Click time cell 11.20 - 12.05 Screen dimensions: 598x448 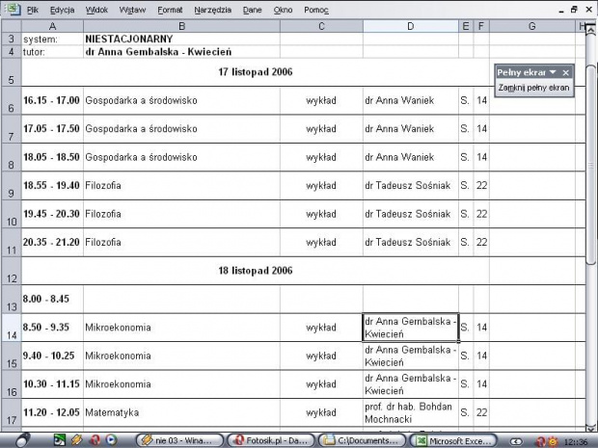(52, 412)
